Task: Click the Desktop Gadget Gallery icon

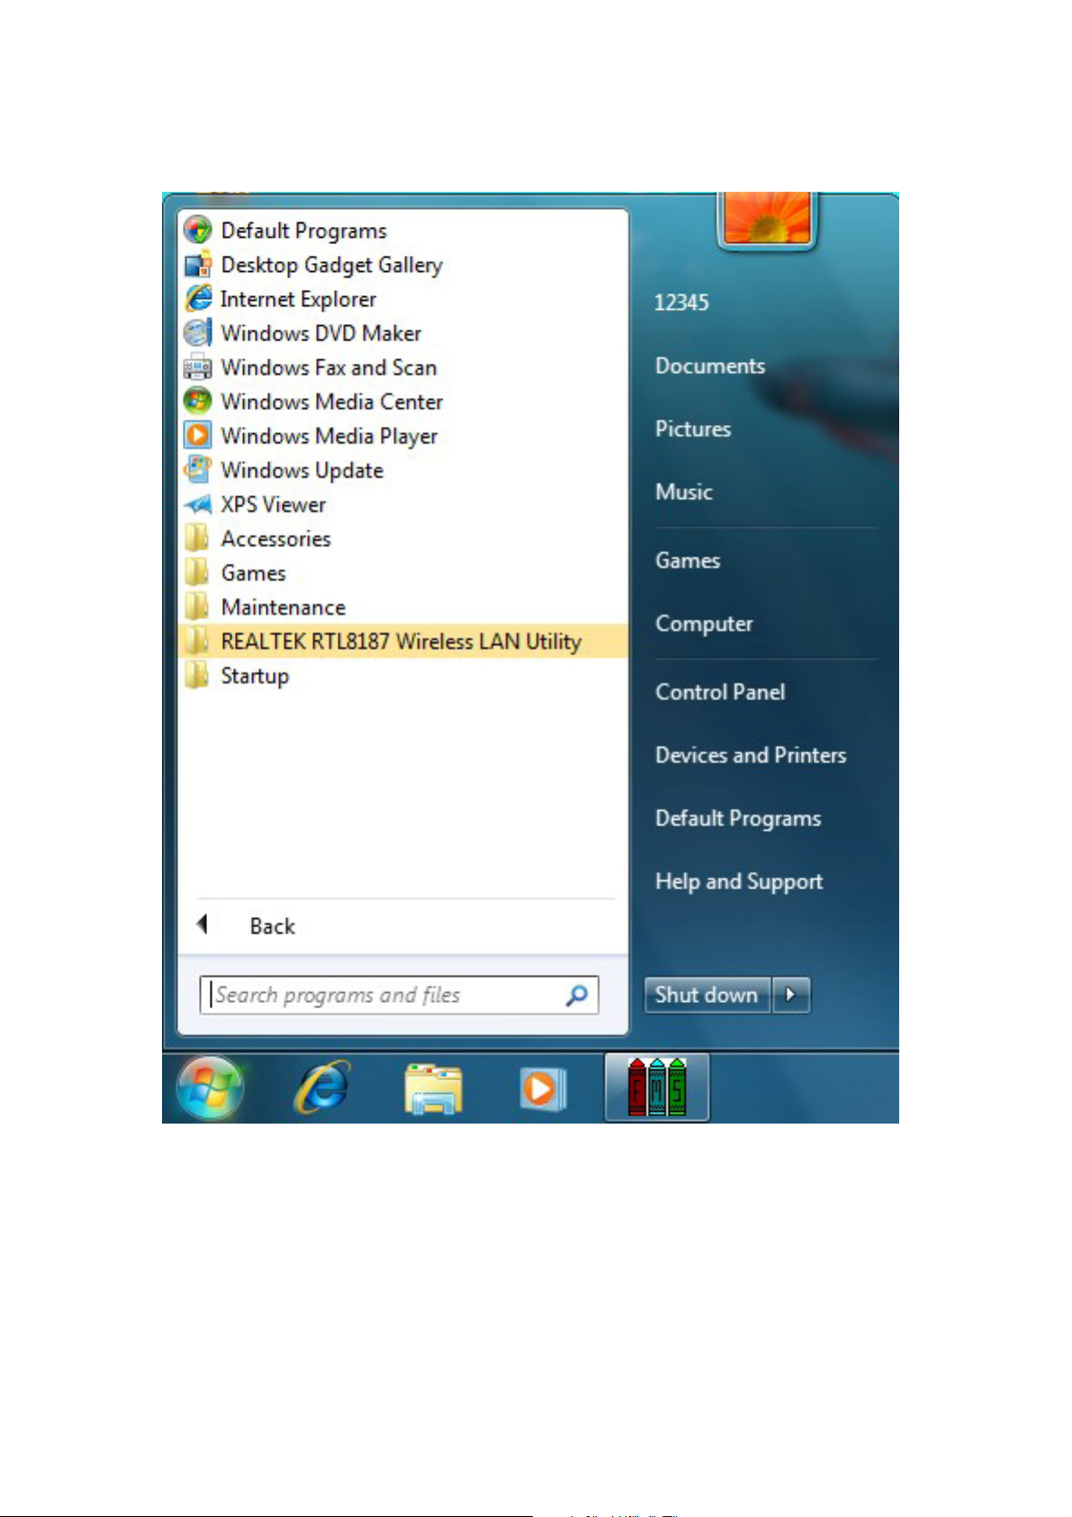Action: point(198,265)
